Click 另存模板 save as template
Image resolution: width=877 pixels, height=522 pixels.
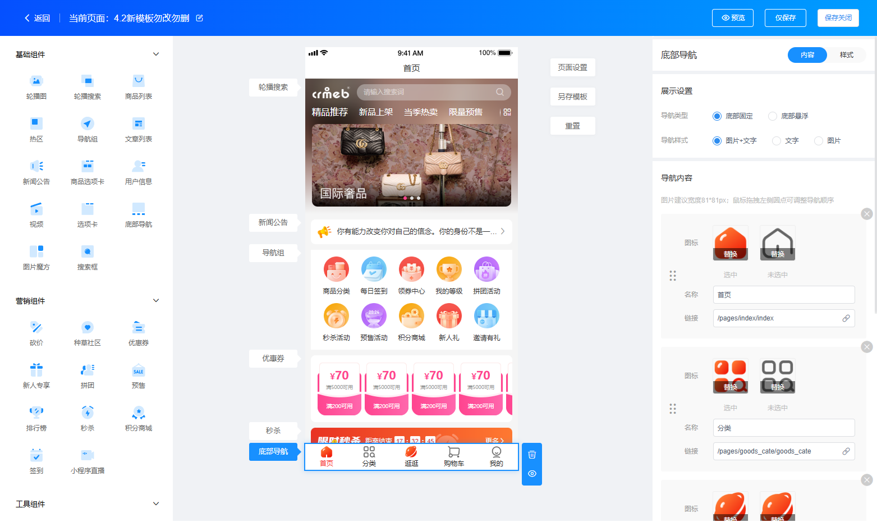(573, 97)
